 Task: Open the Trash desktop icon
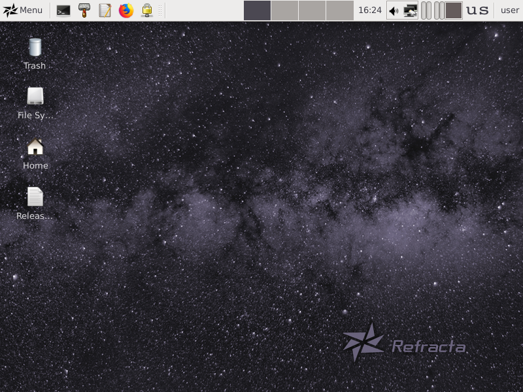35,54
